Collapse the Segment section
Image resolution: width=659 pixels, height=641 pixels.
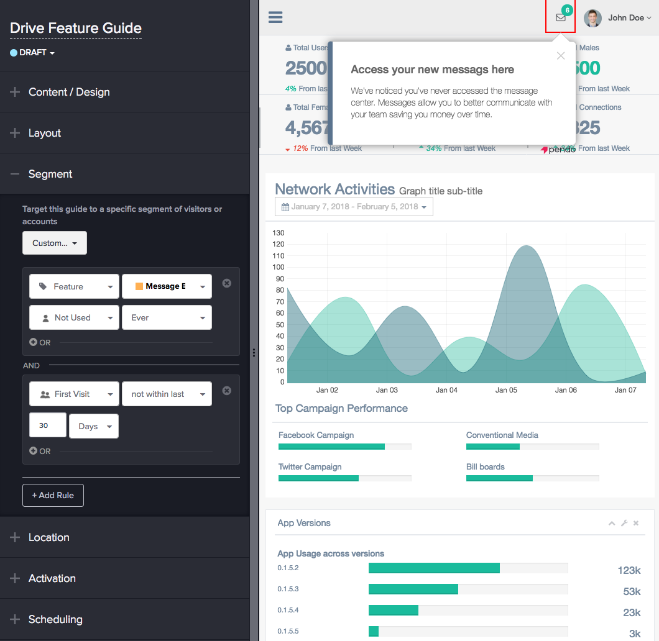click(50, 174)
